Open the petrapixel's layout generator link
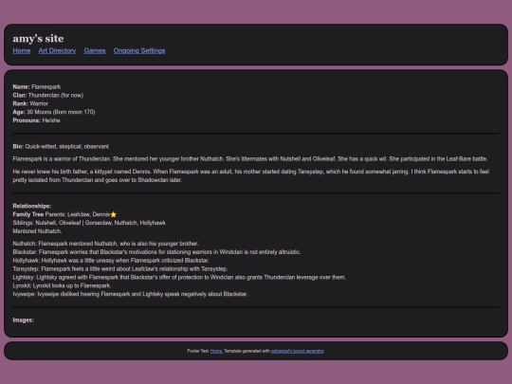Screen dimensions: 512x384 [x=297, y=351]
